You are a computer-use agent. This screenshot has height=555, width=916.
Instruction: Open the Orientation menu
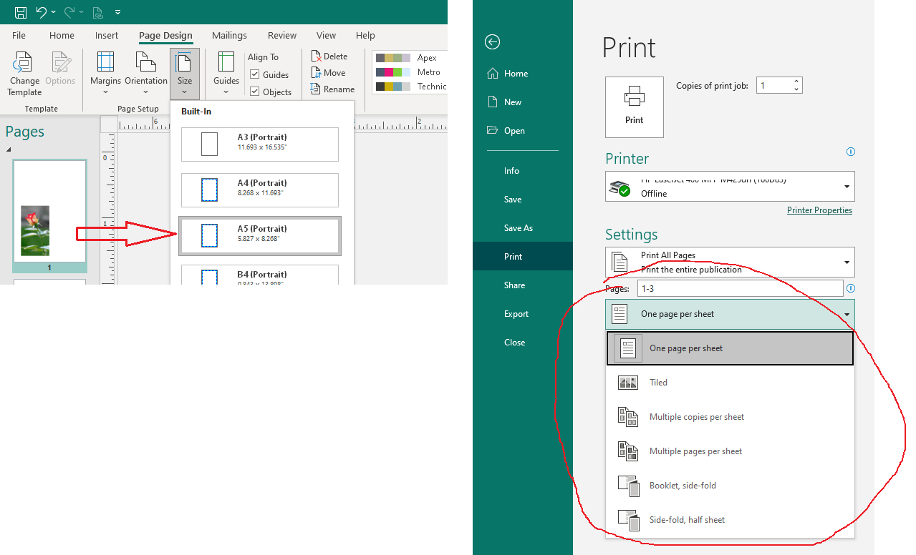click(x=146, y=74)
